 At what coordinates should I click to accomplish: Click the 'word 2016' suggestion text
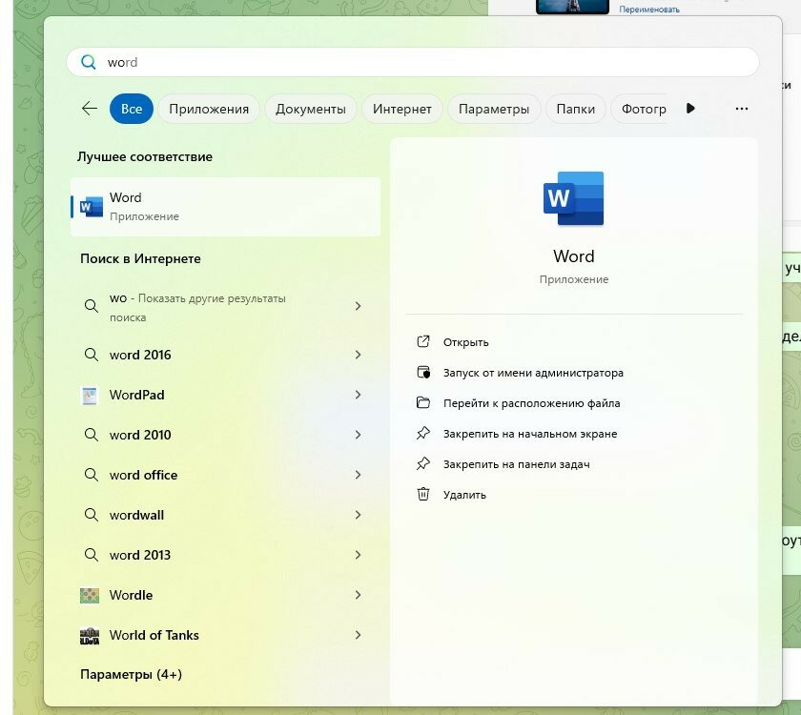[140, 355]
